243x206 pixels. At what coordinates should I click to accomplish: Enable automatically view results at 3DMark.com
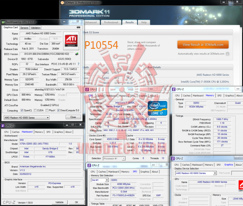(227, 54)
